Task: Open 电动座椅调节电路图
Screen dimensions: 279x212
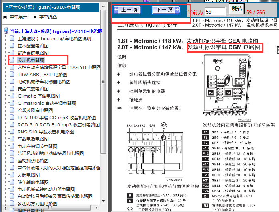Action: [37, 146]
